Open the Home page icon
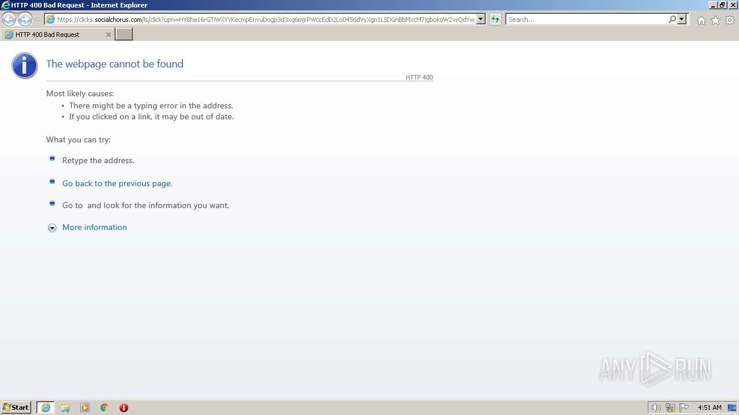The image size is (739, 415). 701,20
